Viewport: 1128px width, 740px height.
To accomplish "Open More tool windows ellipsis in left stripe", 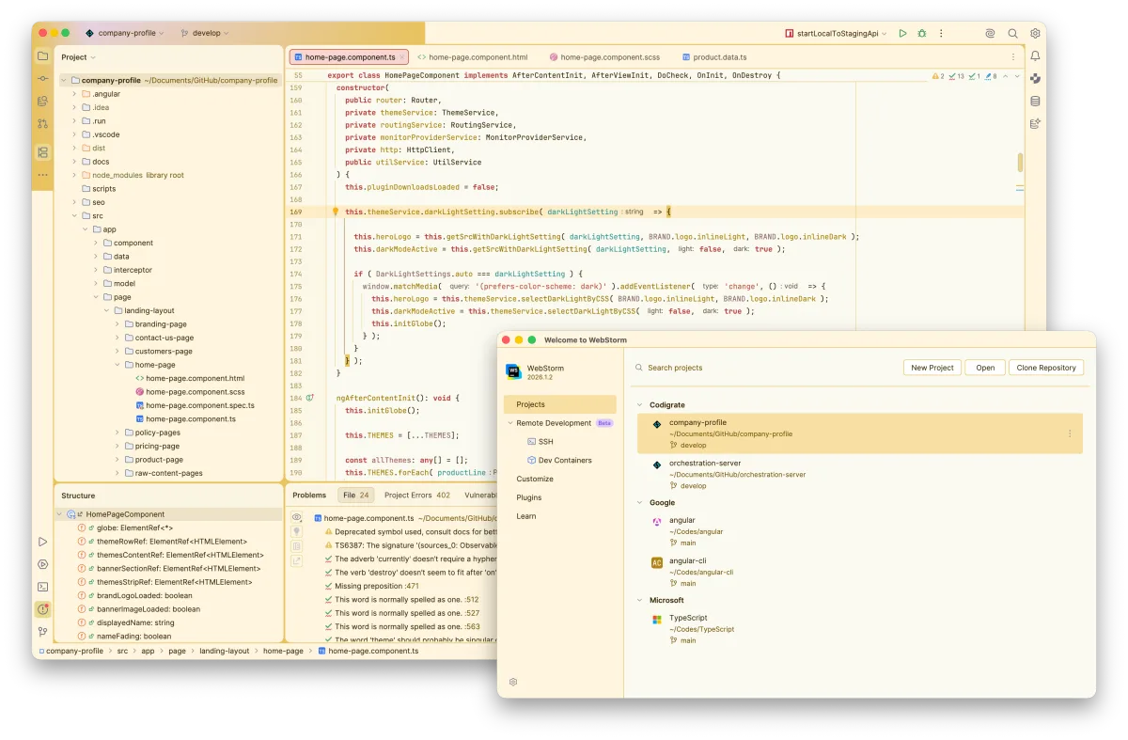I will 42,175.
